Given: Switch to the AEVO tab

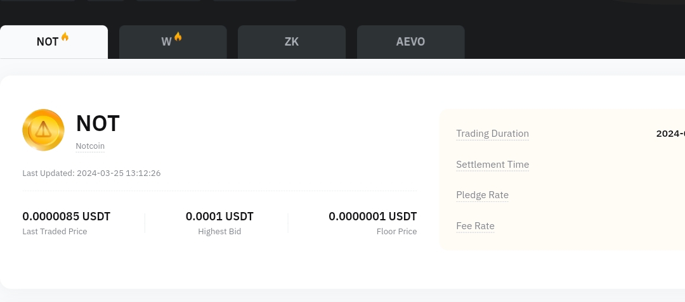Looking at the screenshot, I should 410,42.
